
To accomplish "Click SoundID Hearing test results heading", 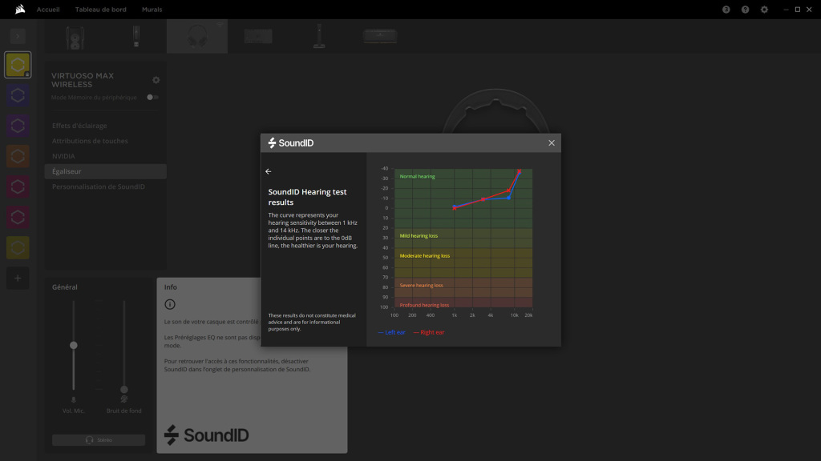I will pyautogui.click(x=307, y=197).
